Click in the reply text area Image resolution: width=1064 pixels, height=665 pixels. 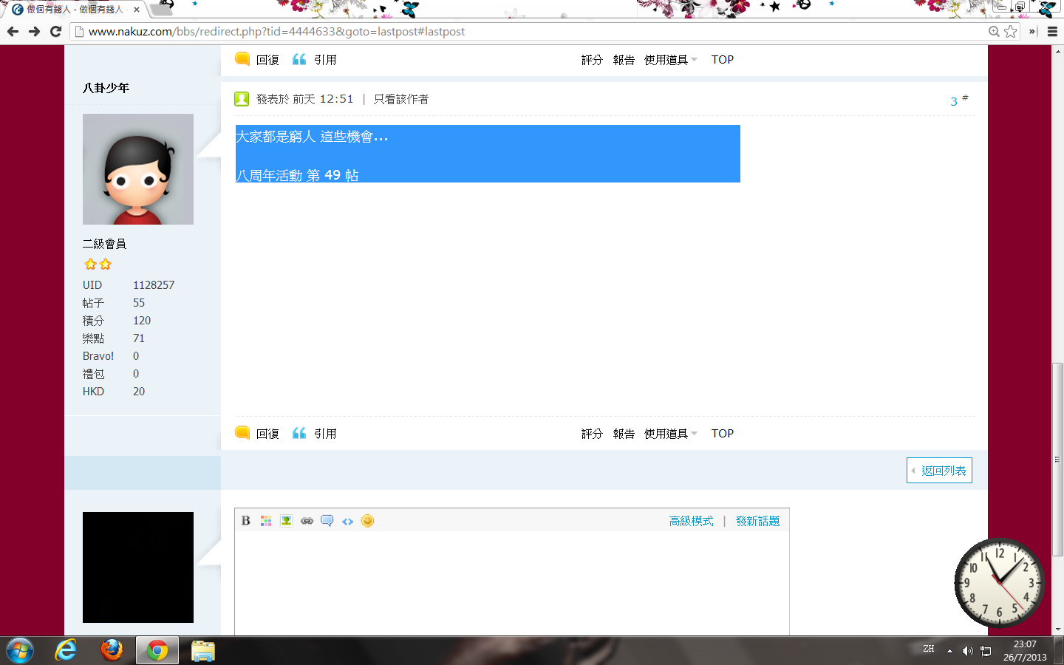[511, 584]
